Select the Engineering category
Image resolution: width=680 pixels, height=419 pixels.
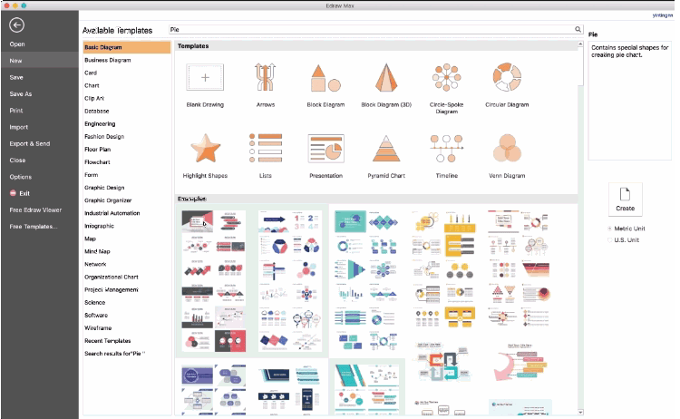point(100,123)
